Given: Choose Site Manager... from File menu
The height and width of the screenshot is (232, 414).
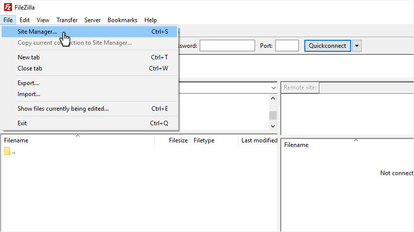Looking at the screenshot, I should pyautogui.click(x=90, y=32).
